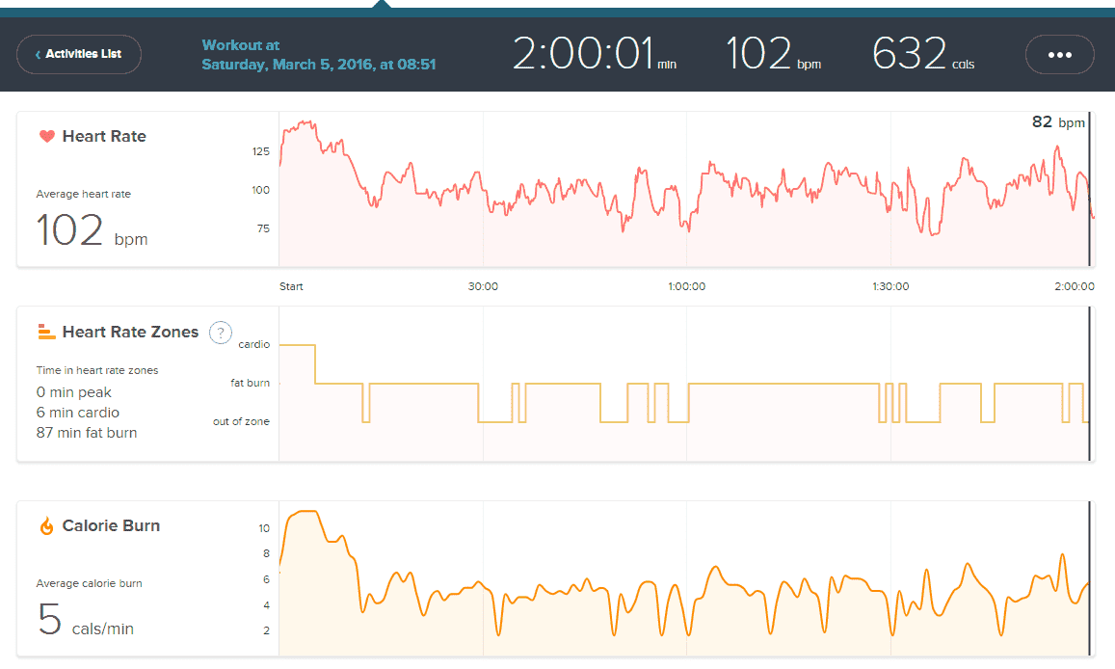Click the cardio zone axis label
This screenshot has width=1115, height=669.
pos(253,344)
